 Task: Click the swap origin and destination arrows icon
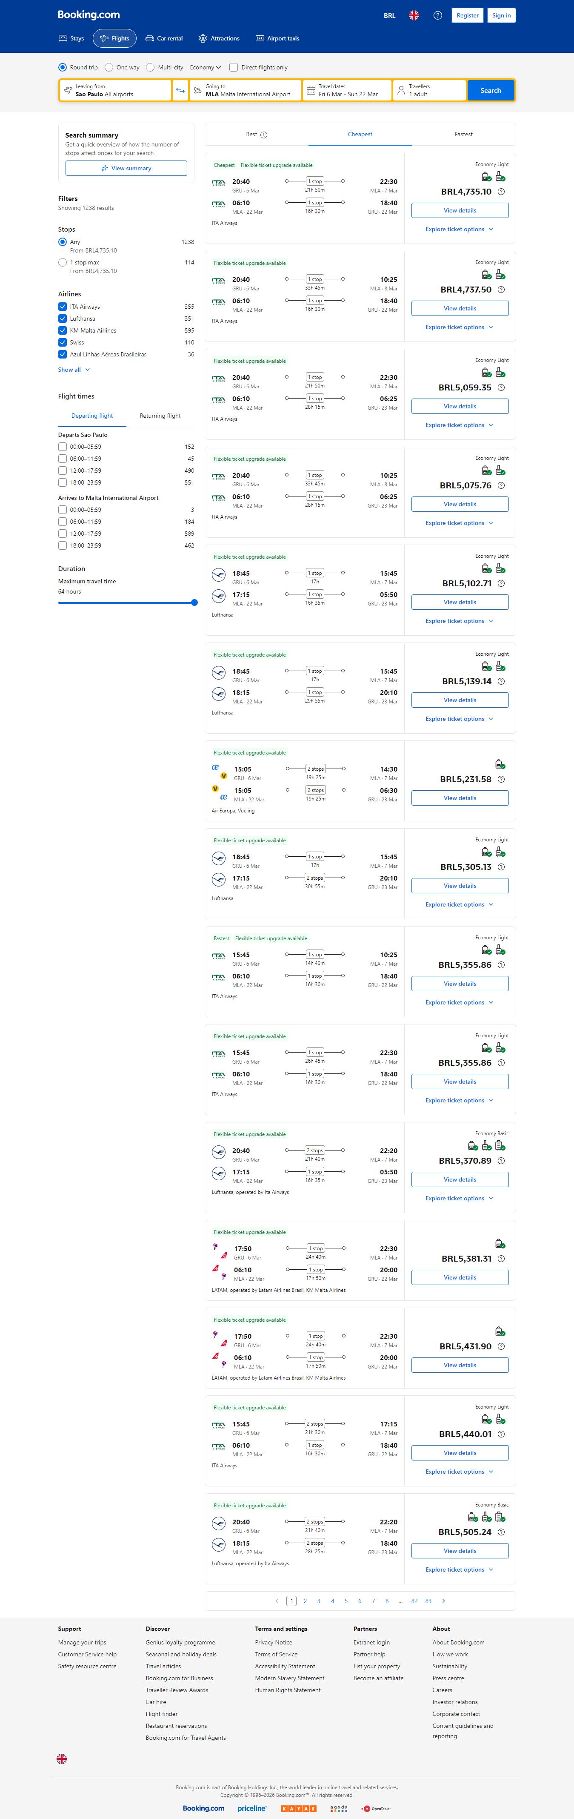click(x=180, y=90)
